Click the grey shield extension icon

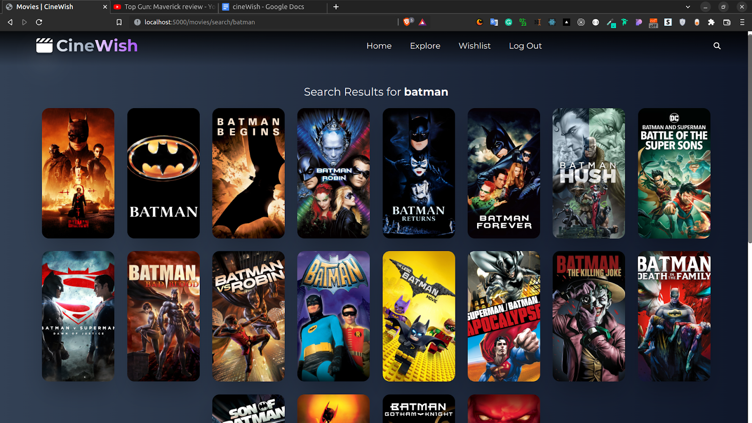point(682,22)
